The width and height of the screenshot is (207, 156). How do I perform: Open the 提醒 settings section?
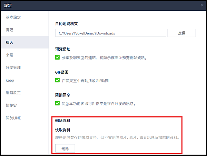(25, 30)
